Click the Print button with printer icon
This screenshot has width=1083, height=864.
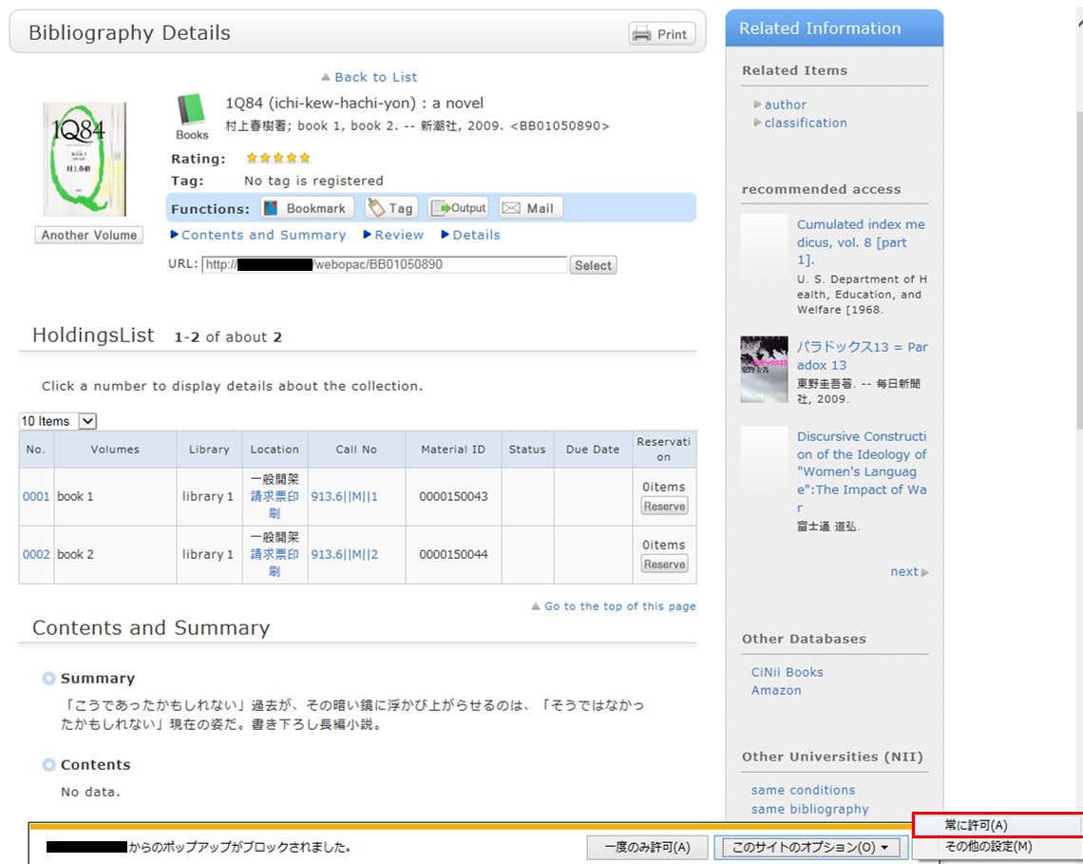coord(662,34)
